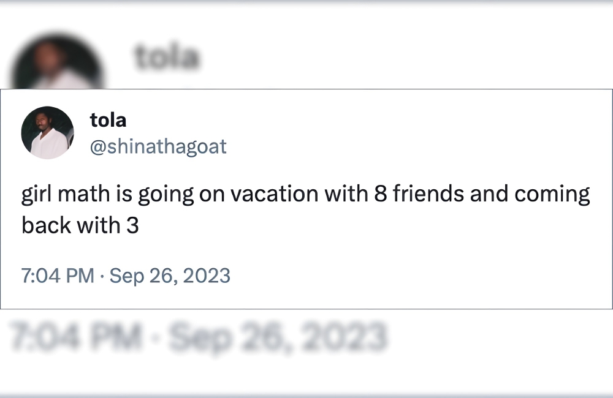The height and width of the screenshot is (398, 613).
Task: Click the word "coming" in the tweet
Action: pos(552,195)
